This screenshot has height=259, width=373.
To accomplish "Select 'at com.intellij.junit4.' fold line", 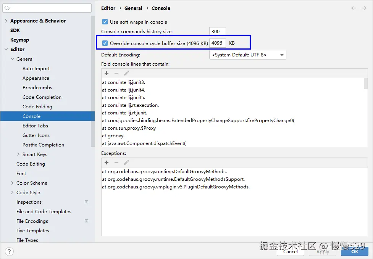I will [x=123, y=90].
